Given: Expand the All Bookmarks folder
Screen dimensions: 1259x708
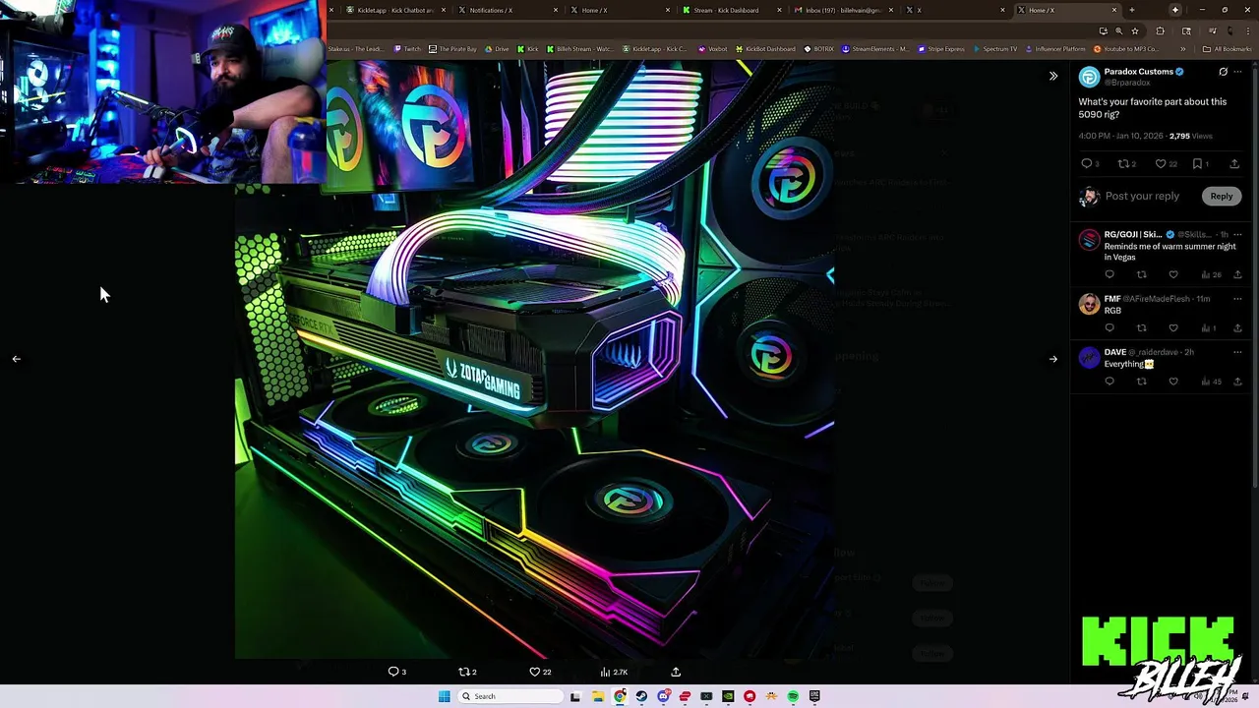Looking at the screenshot, I should 1228,49.
